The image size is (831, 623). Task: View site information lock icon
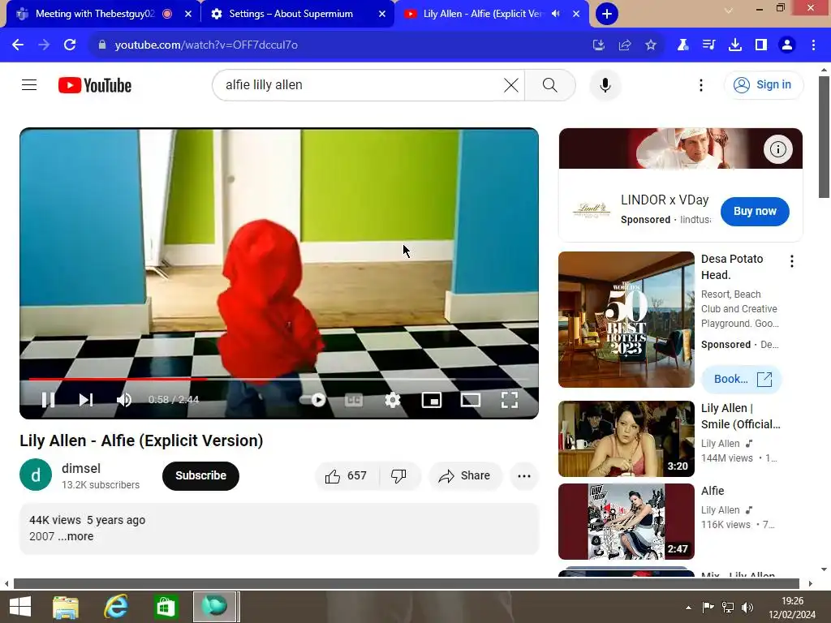101,45
